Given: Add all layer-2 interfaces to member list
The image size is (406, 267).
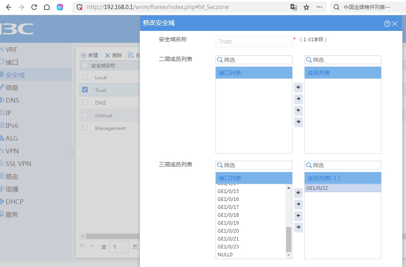Looking at the screenshot, I should (298, 88).
